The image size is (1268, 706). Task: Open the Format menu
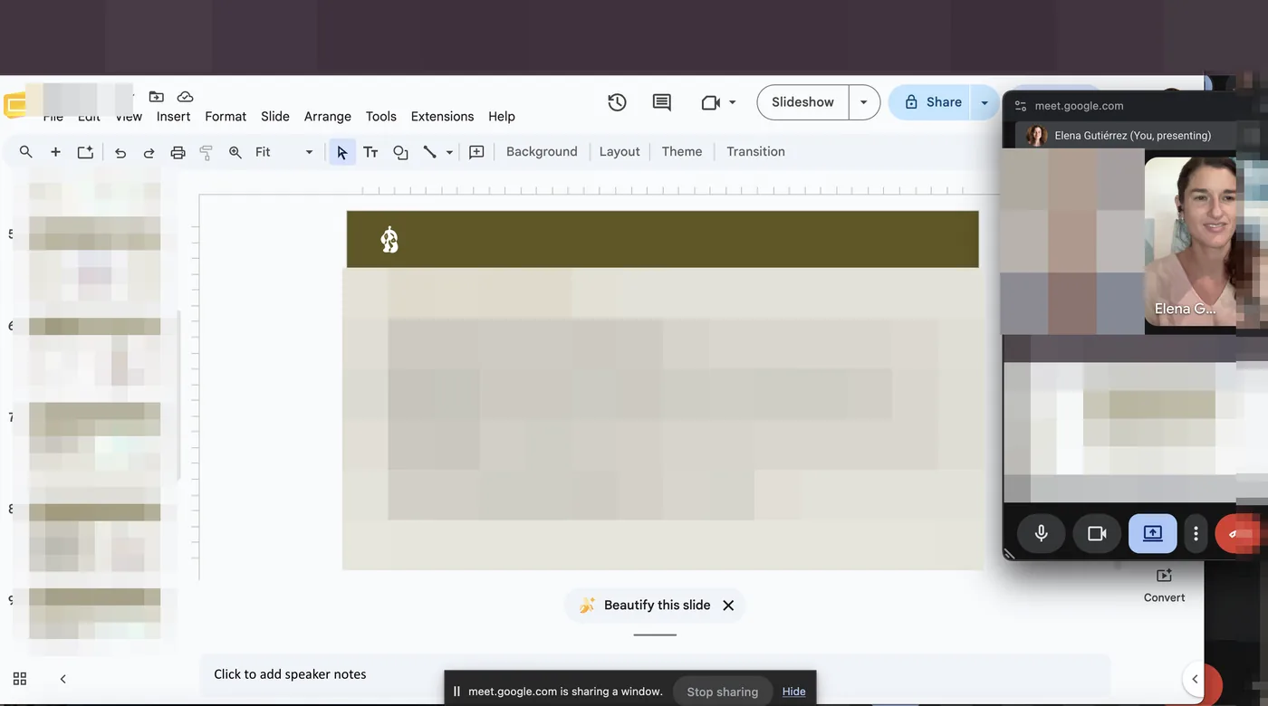226,117
